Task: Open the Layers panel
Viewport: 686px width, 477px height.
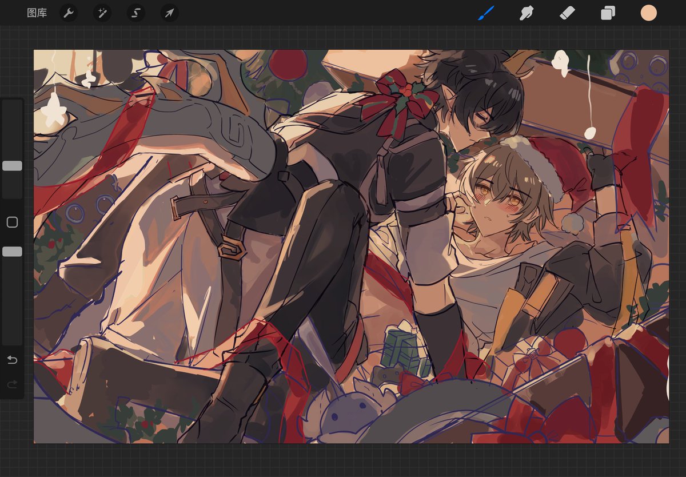Action: (608, 13)
